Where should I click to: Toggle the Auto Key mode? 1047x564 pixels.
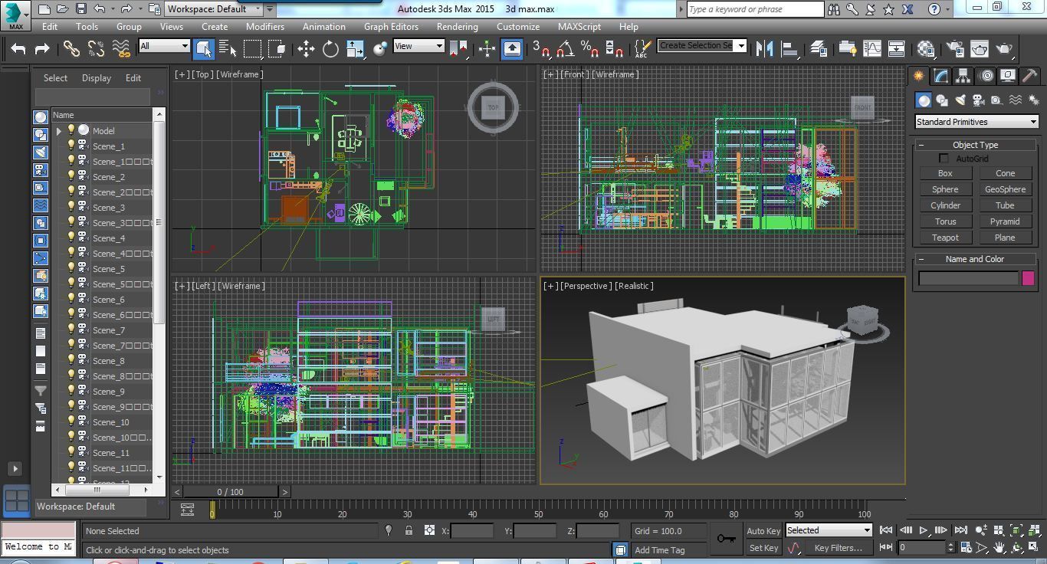[763, 530]
